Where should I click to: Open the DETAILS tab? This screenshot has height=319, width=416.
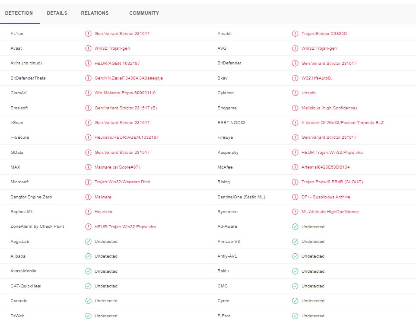57,13
